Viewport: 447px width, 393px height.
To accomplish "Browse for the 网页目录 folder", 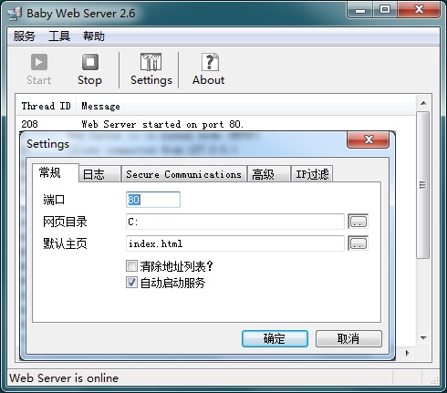I will click(358, 222).
